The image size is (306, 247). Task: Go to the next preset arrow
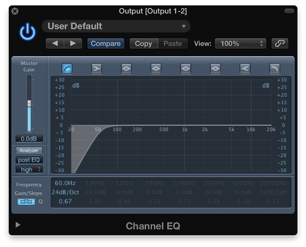click(73, 44)
